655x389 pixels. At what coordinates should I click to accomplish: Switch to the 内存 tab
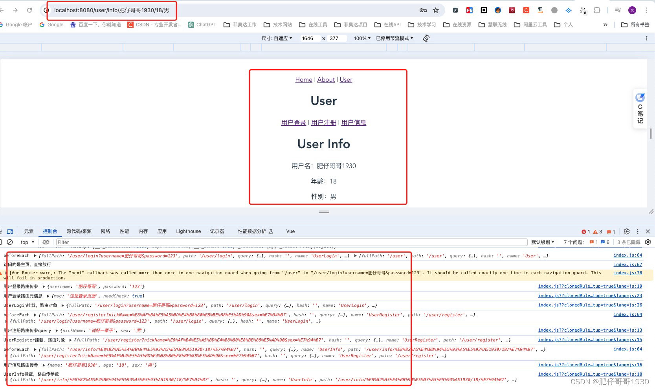(143, 231)
